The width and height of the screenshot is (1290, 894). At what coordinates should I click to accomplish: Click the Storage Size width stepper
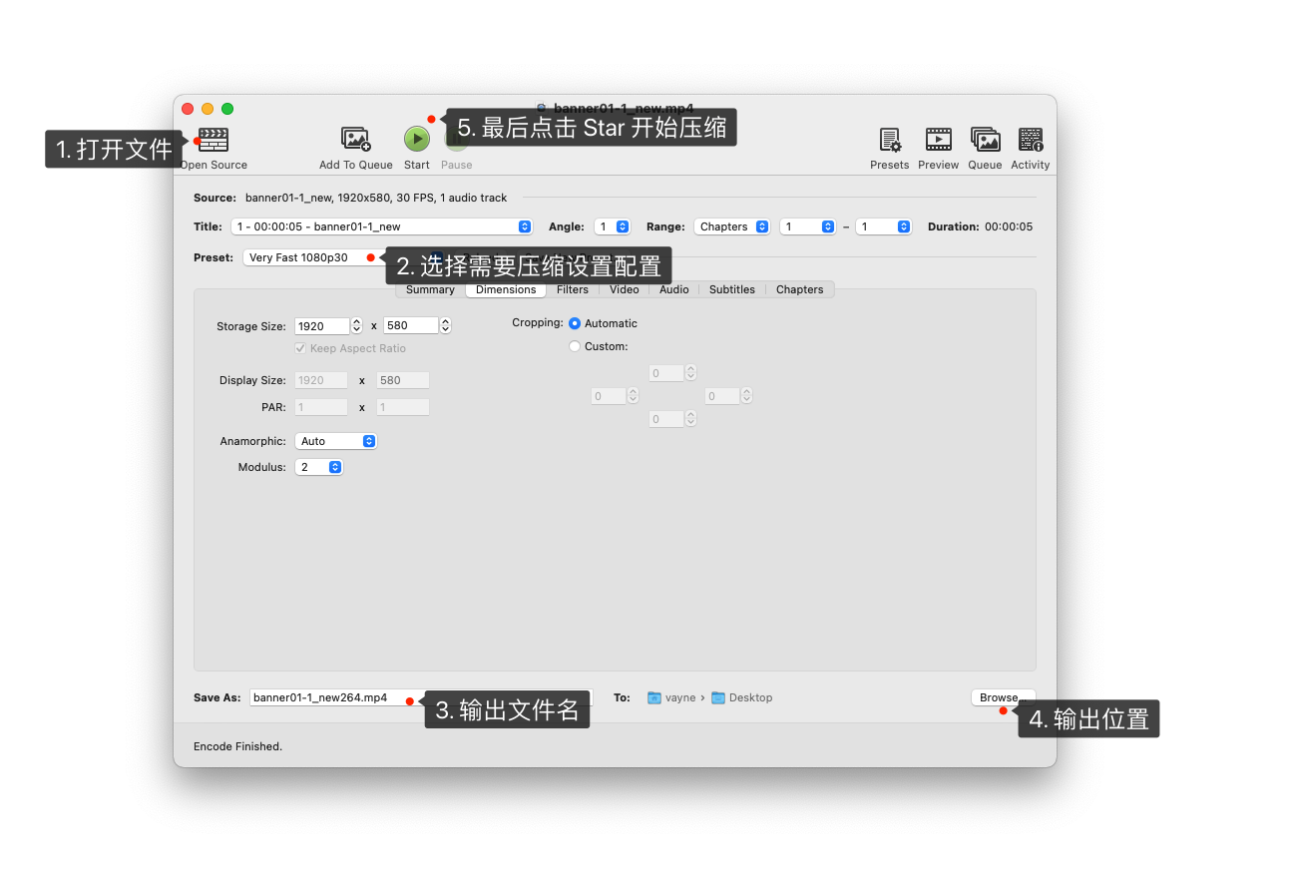coord(357,325)
